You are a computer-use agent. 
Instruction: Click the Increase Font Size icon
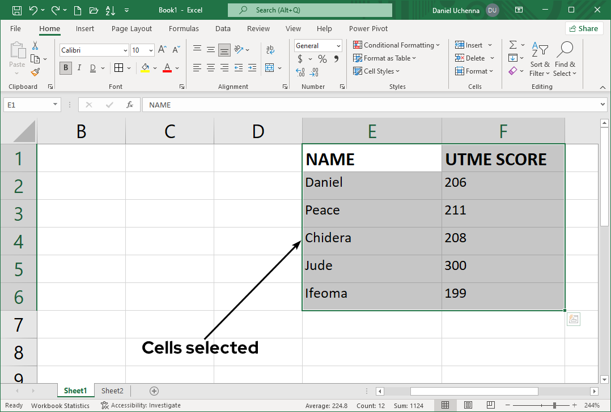[x=162, y=50]
